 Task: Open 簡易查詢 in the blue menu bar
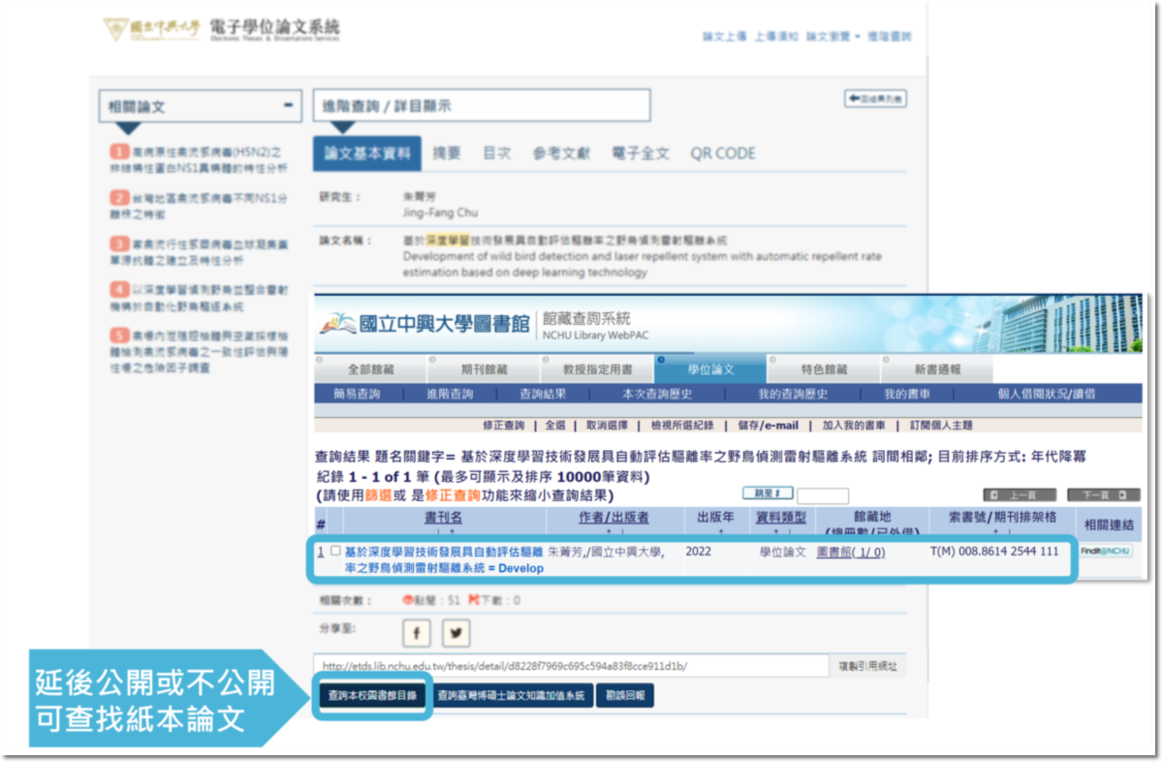(x=357, y=394)
